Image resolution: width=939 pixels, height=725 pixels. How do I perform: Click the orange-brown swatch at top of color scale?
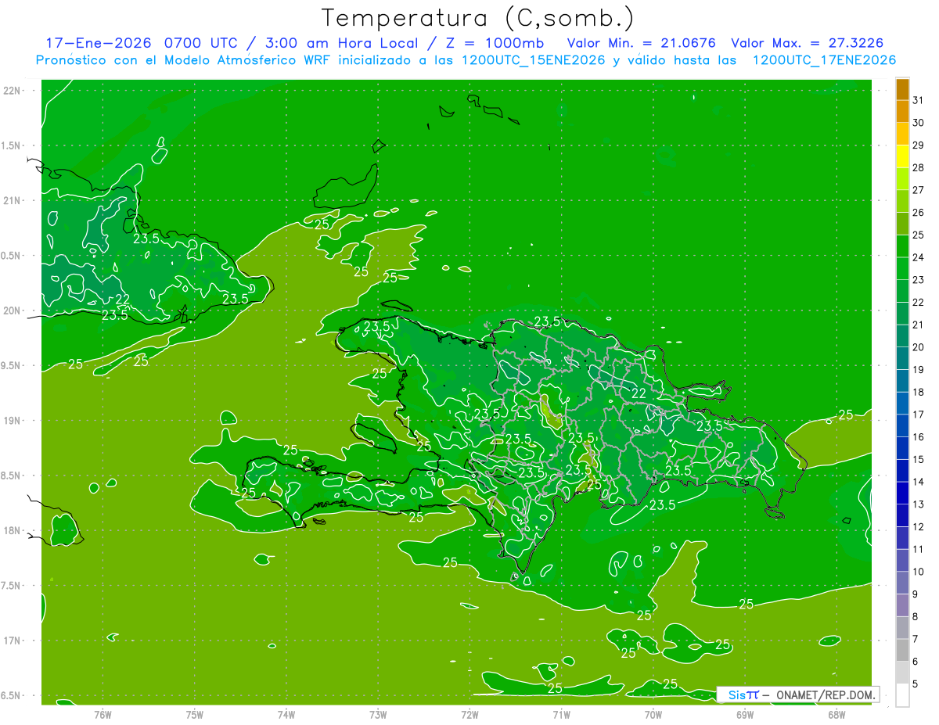pyautogui.click(x=902, y=88)
